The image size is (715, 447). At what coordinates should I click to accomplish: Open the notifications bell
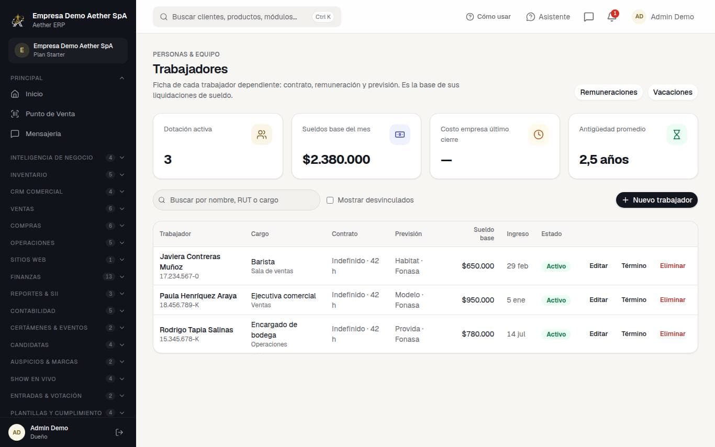612,17
